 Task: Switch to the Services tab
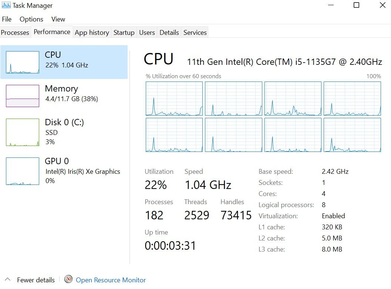195,32
